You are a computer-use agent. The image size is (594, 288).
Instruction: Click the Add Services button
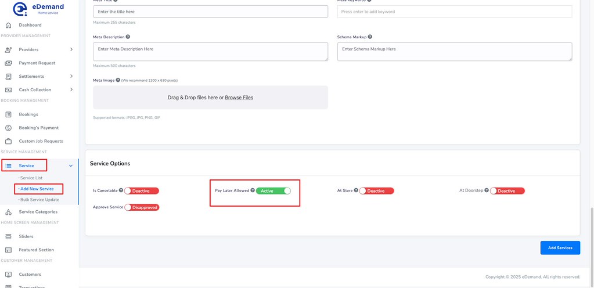tap(560, 248)
